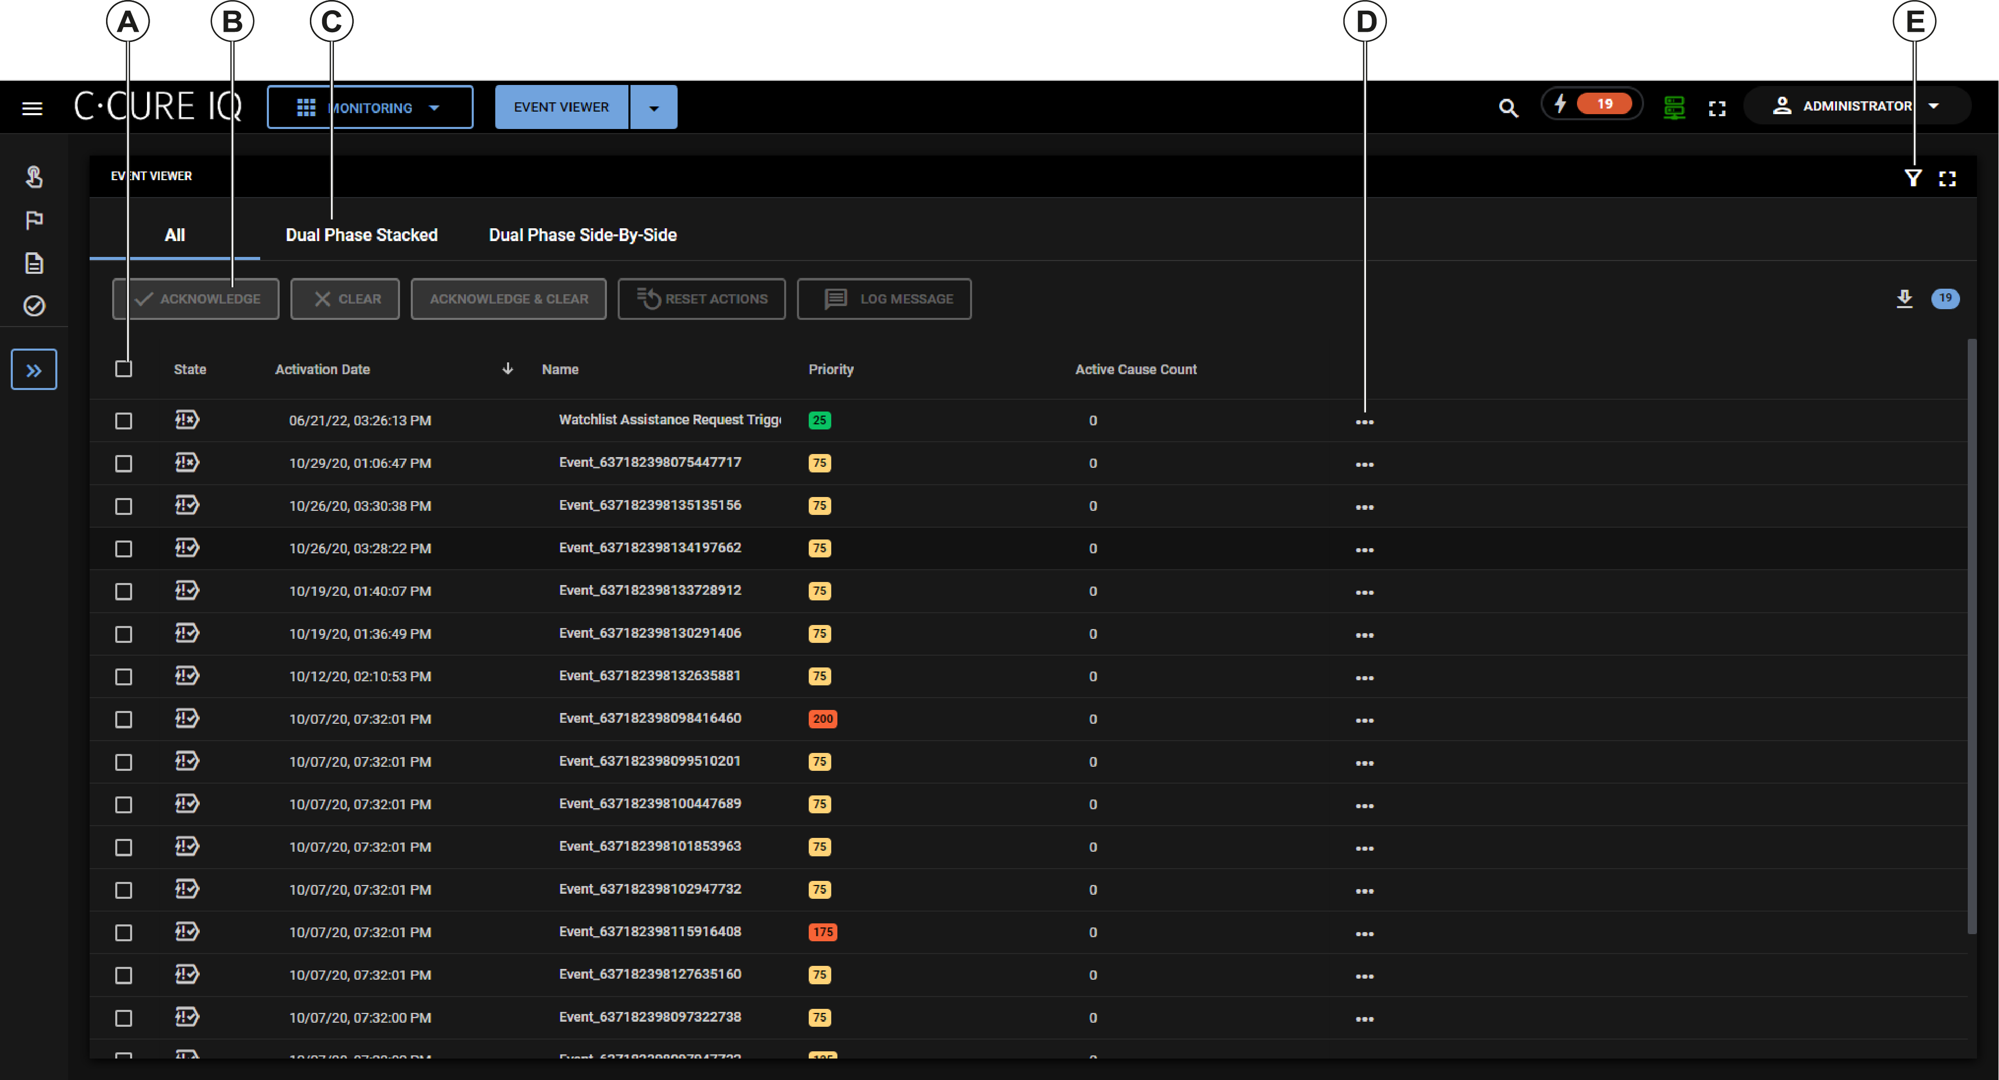The image size is (1999, 1080).
Task: Tick the checkbox for Event_637182398098416460
Action: [123, 719]
